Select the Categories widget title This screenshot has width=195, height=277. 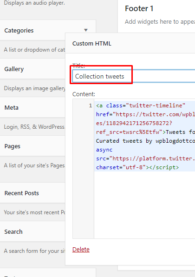(19, 30)
